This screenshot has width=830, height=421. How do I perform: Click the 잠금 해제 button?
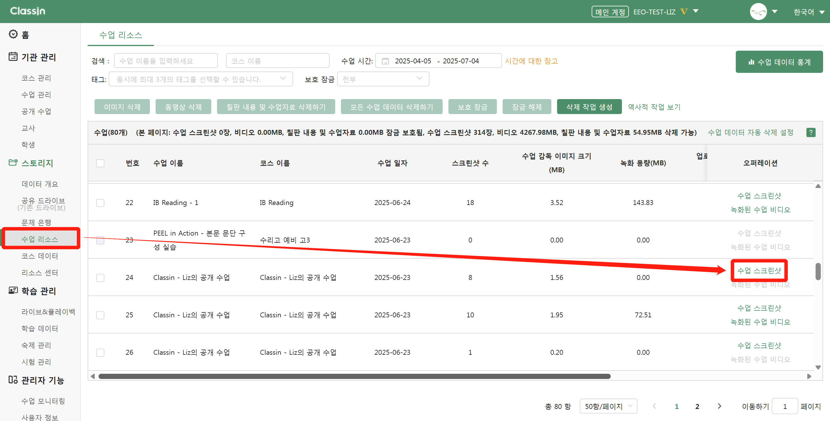point(527,107)
